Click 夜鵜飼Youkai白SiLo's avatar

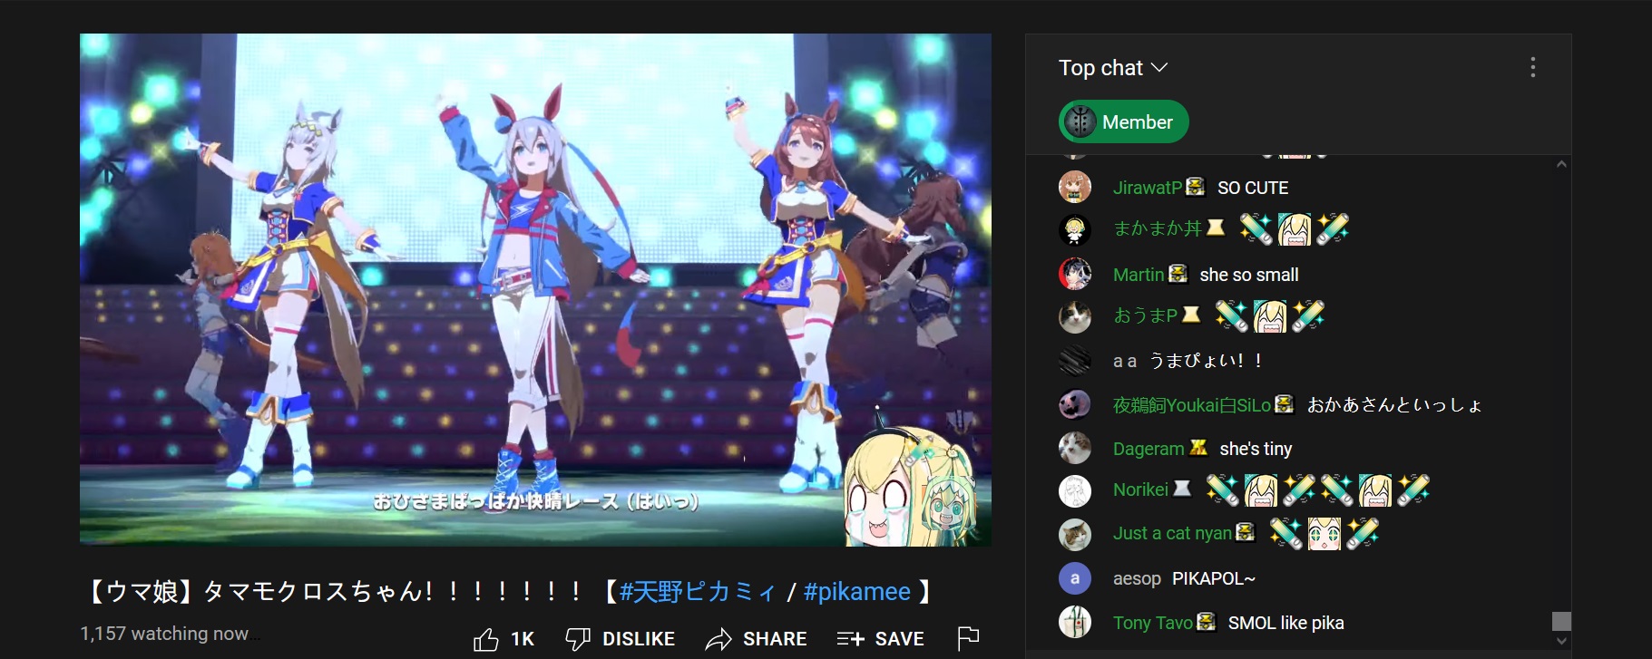[1075, 404]
